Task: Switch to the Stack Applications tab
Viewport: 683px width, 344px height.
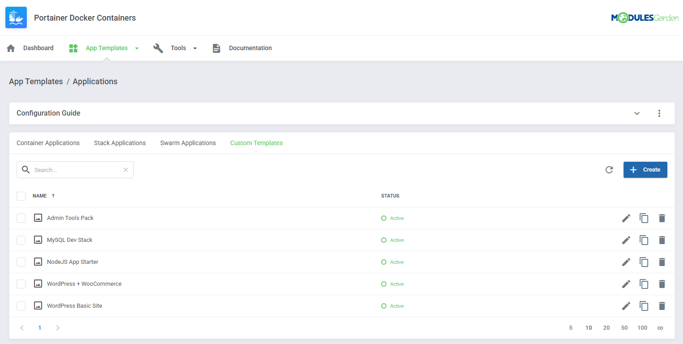Action: 120,142
